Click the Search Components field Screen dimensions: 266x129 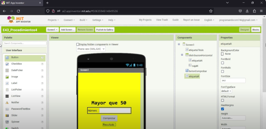coord(25,43)
